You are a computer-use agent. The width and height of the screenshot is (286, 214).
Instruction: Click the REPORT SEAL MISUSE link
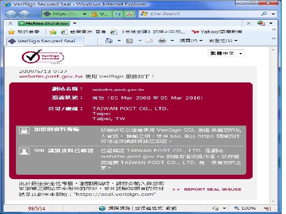pos(213,189)
